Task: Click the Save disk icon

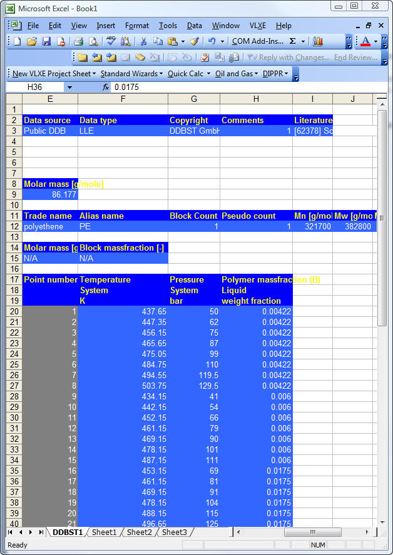Action: 46,42
